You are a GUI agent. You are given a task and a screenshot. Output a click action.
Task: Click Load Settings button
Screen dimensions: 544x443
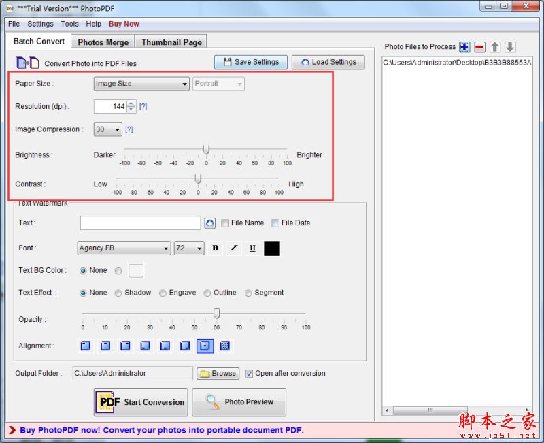coord(328,62)
